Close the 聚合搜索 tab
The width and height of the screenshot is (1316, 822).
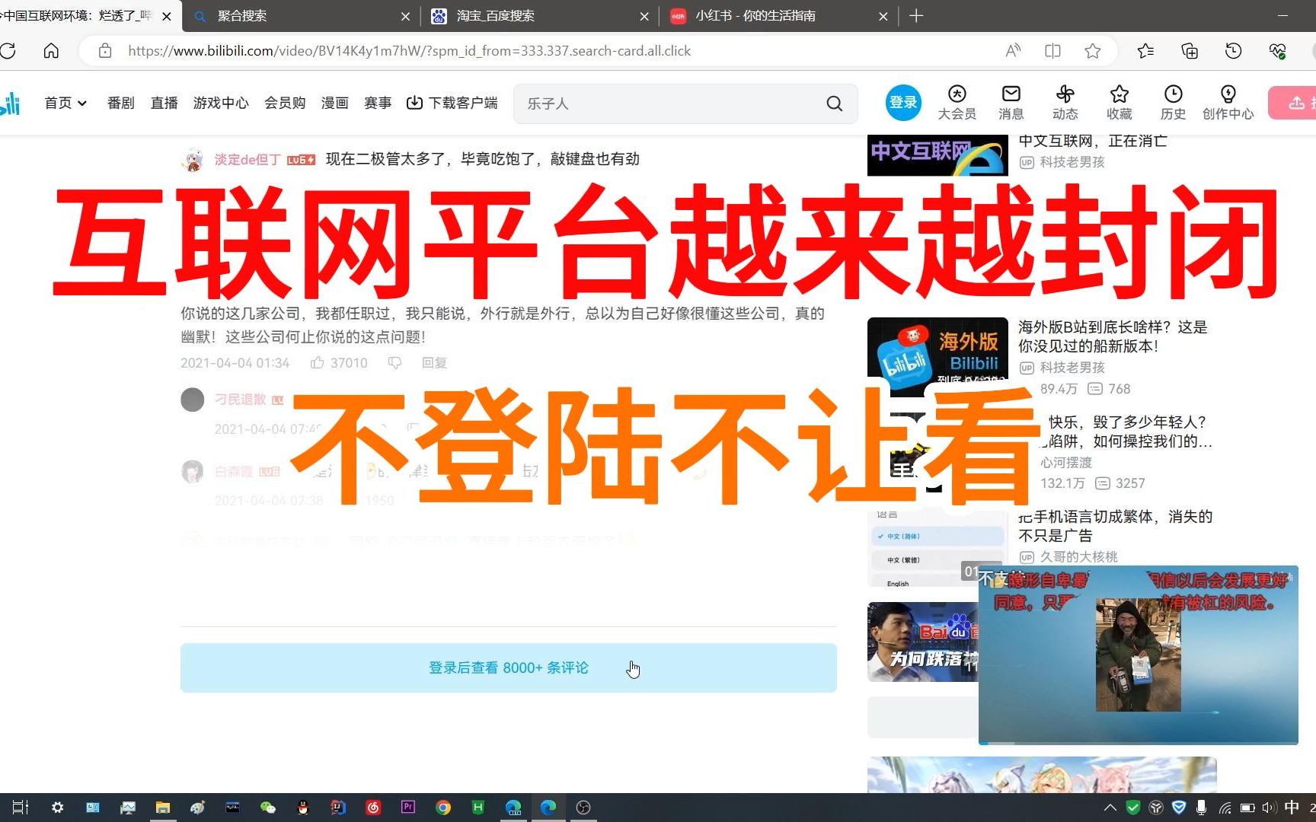pos(405,16)
